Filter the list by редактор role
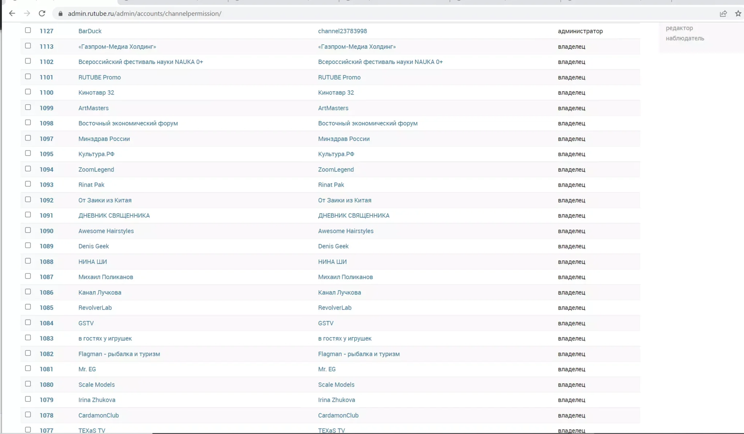 coord(679,28)
